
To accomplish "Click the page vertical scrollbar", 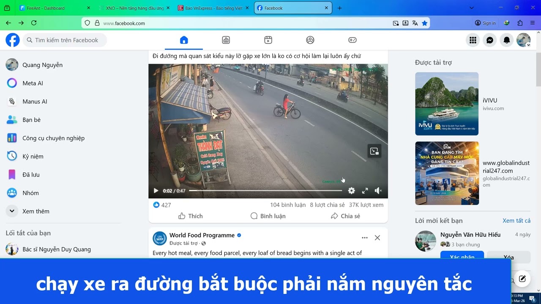I will tap(538, 70).
